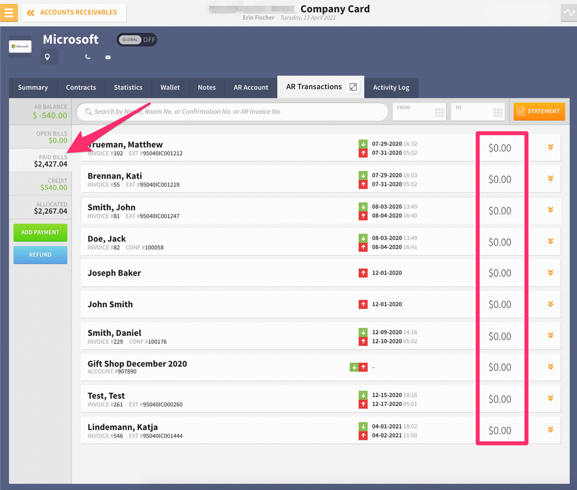Open the Activity Log tab

click(x=391, y=88)
